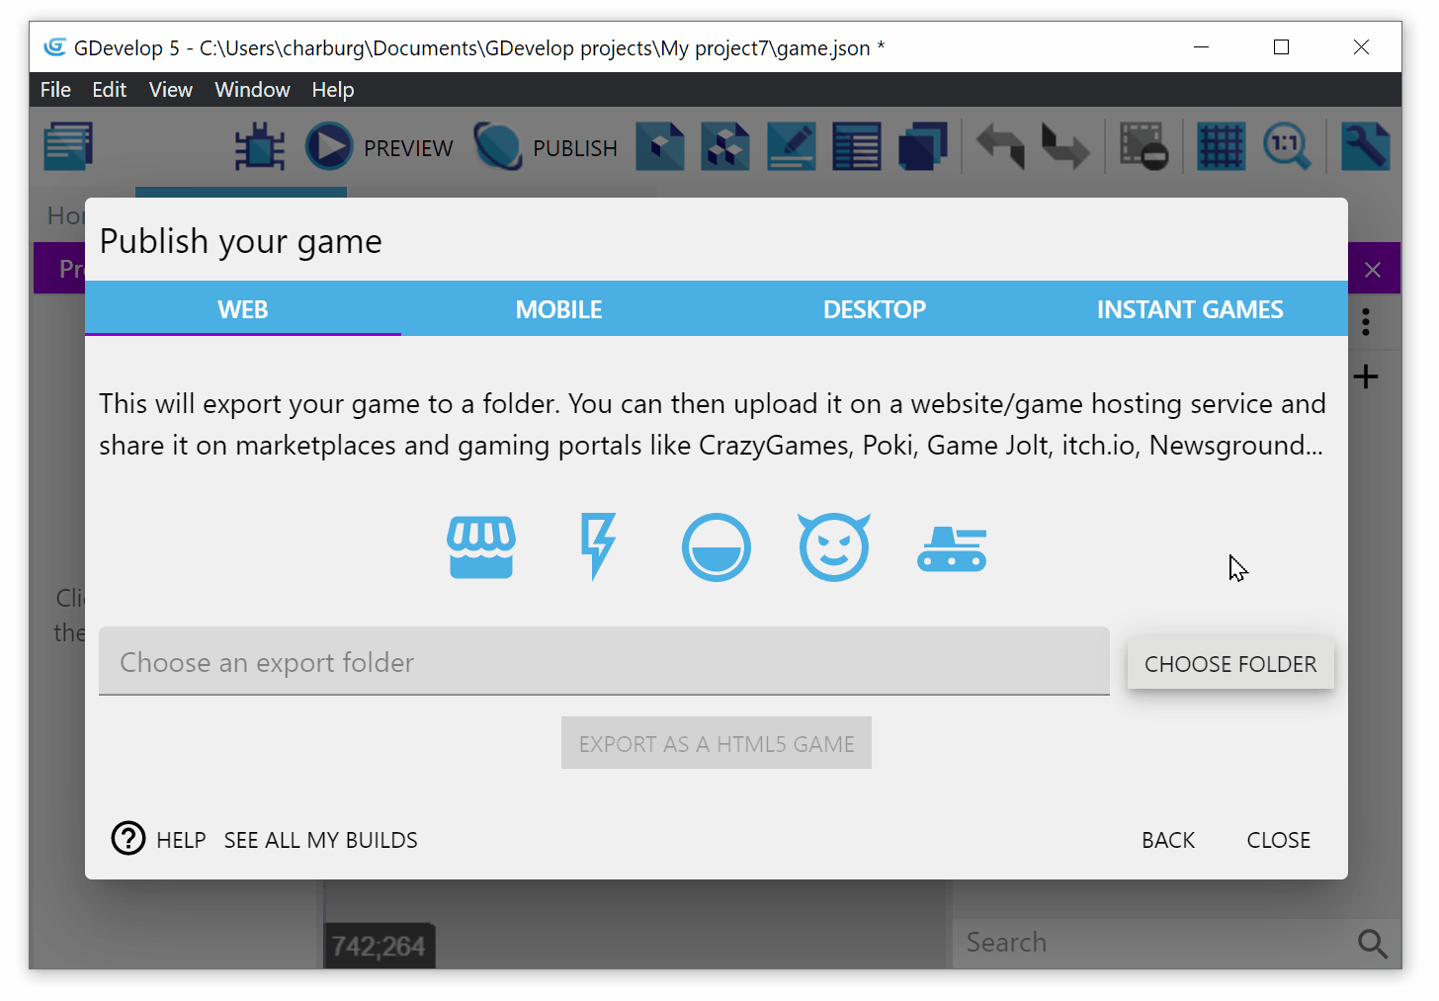Open the three-dot options menu
Image resolution: width=1439 pixels, height=1001 pixels.
1366,322
